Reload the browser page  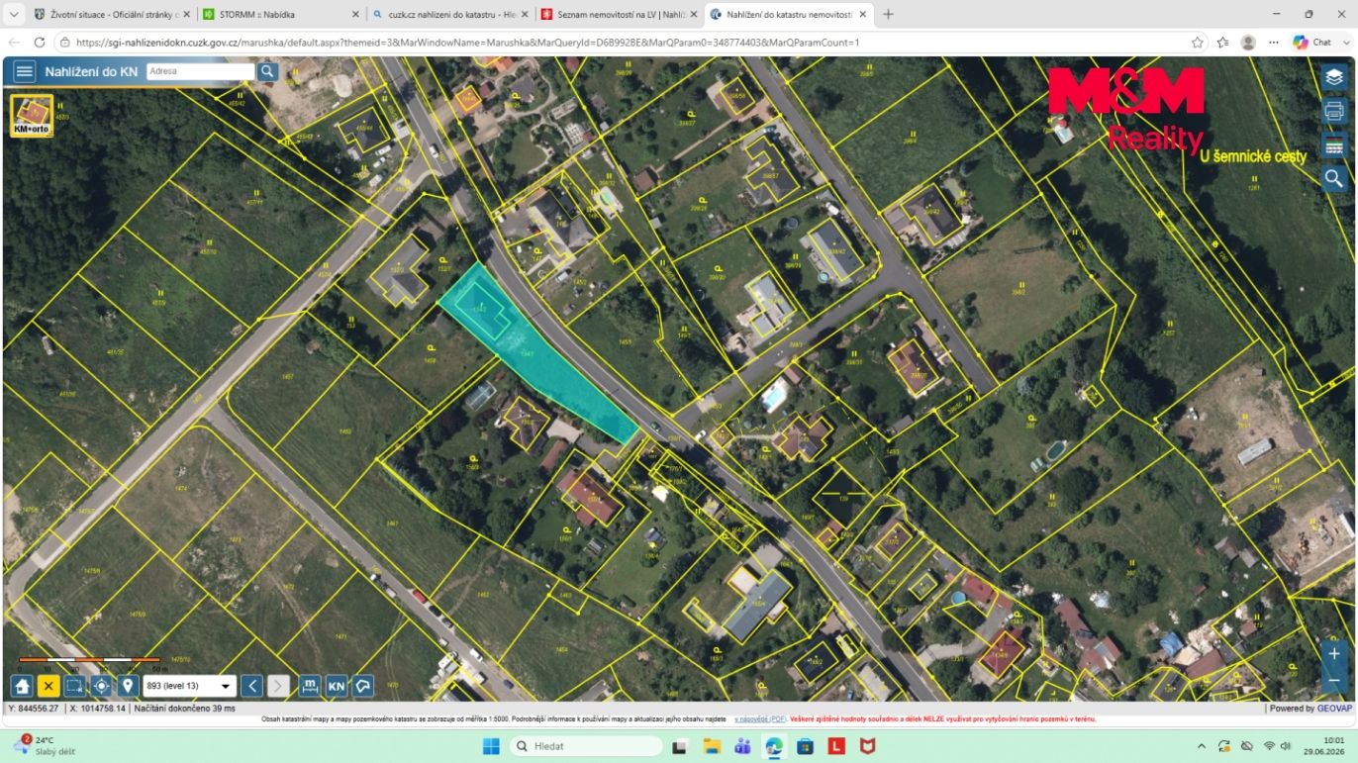tap(40, 43)
